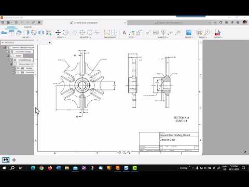Open the user profile avatar

coord(244,22)
